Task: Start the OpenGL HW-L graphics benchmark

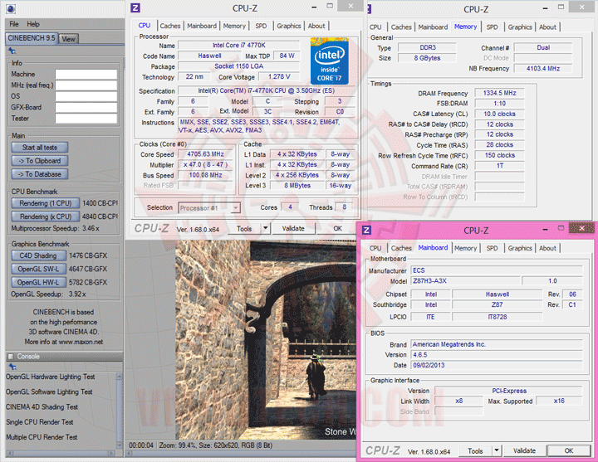Action: click(38, 282)
